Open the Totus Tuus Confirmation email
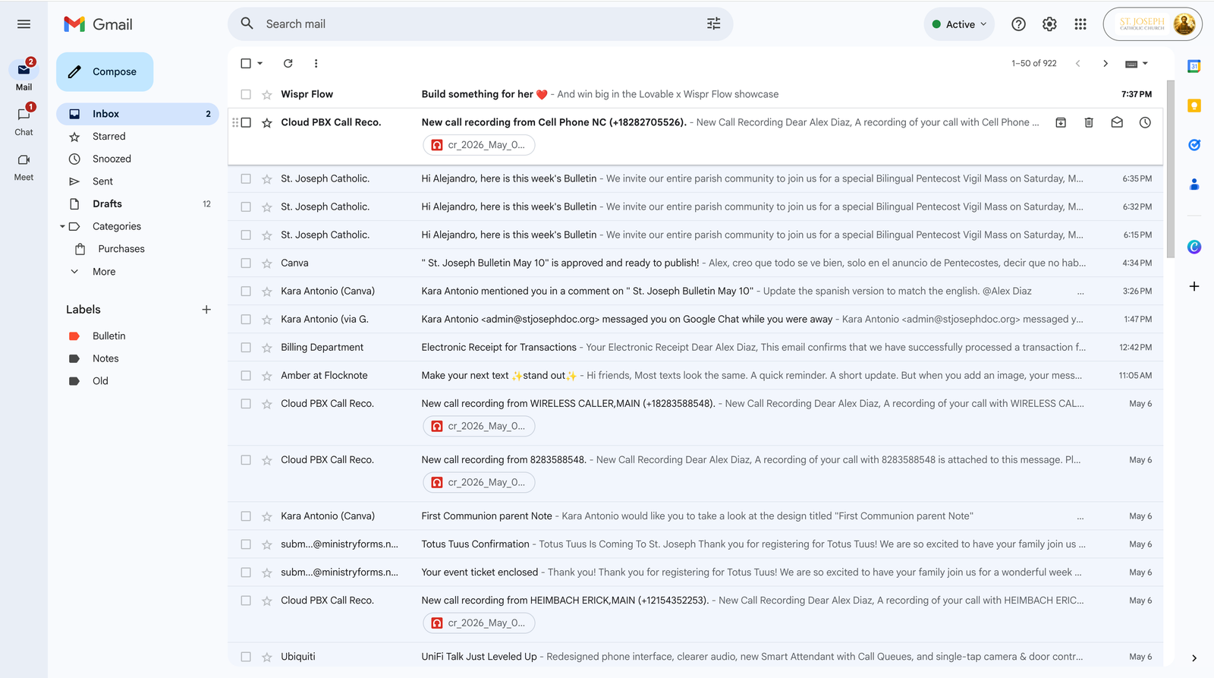1214x678 pixels. coord(695,544)
